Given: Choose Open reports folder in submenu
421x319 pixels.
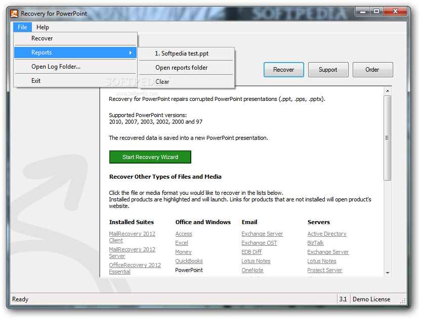Looking at the screenshot, I should (186, 68).
